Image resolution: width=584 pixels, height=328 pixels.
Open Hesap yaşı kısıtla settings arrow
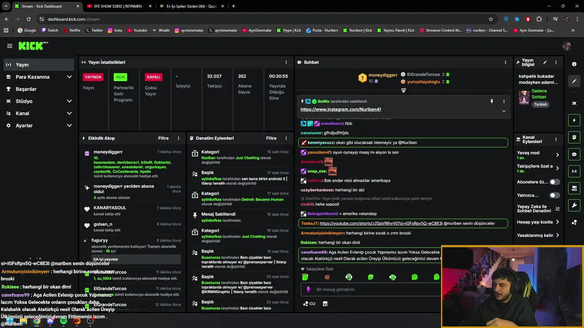557,222
